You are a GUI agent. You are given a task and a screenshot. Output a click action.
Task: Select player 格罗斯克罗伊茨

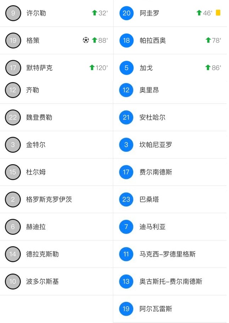tap(49, 200)
